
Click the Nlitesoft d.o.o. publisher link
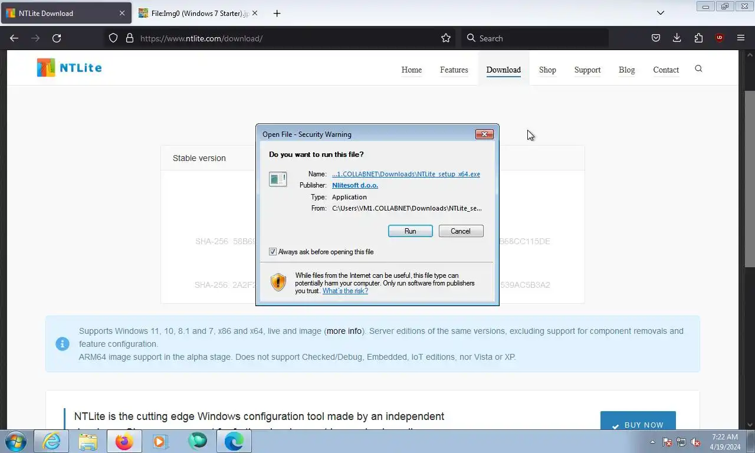point(355,185)
